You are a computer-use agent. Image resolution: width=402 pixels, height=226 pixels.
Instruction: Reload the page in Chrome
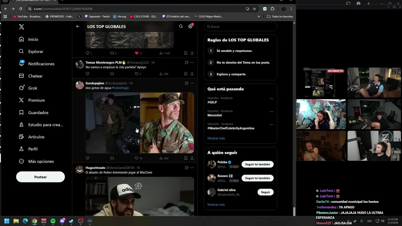tap(21, 9)
